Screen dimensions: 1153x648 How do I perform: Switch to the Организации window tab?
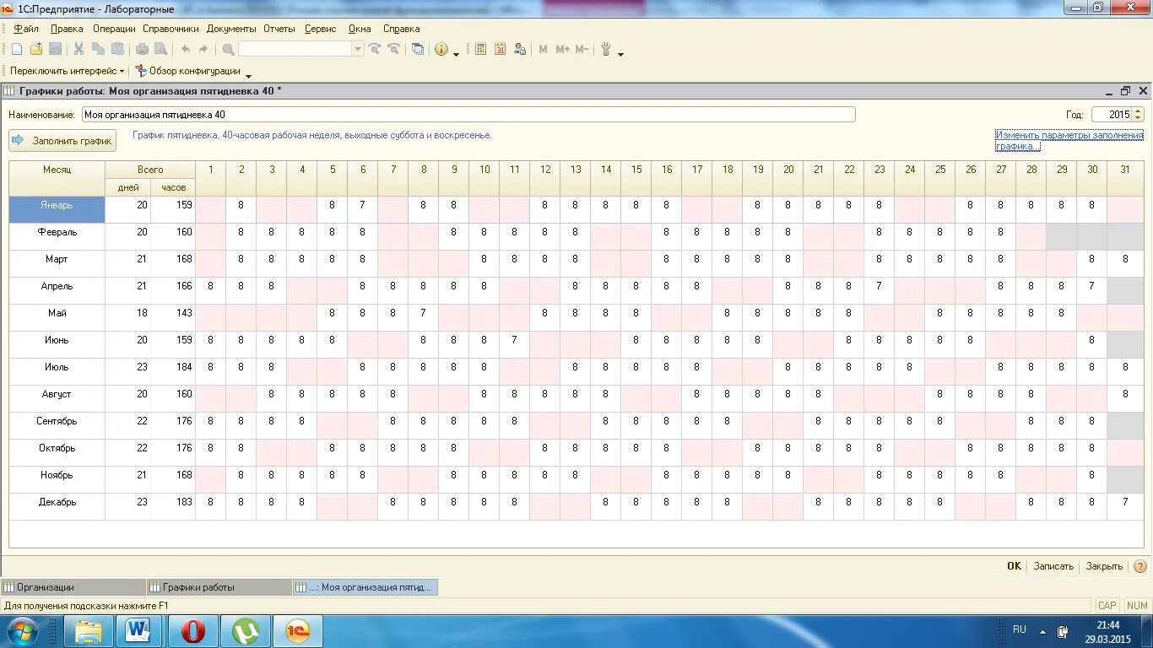pyautogui.click(x=73, y=587)
